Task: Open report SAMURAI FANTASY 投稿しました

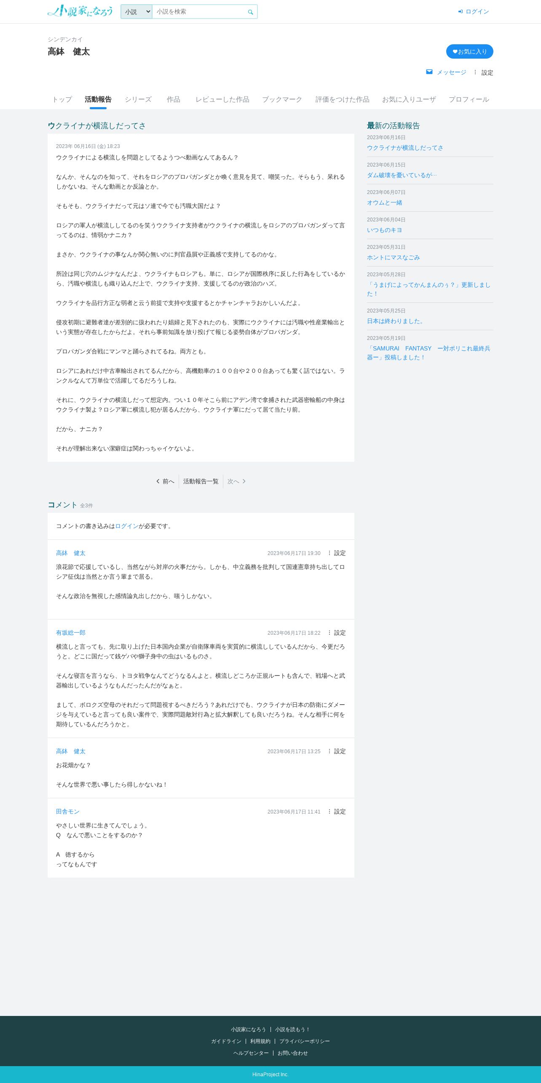Action: point(429,353)
